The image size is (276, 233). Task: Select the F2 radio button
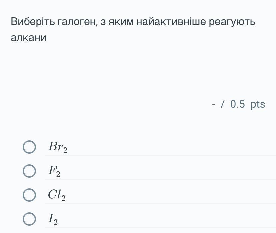pos(29,171)
